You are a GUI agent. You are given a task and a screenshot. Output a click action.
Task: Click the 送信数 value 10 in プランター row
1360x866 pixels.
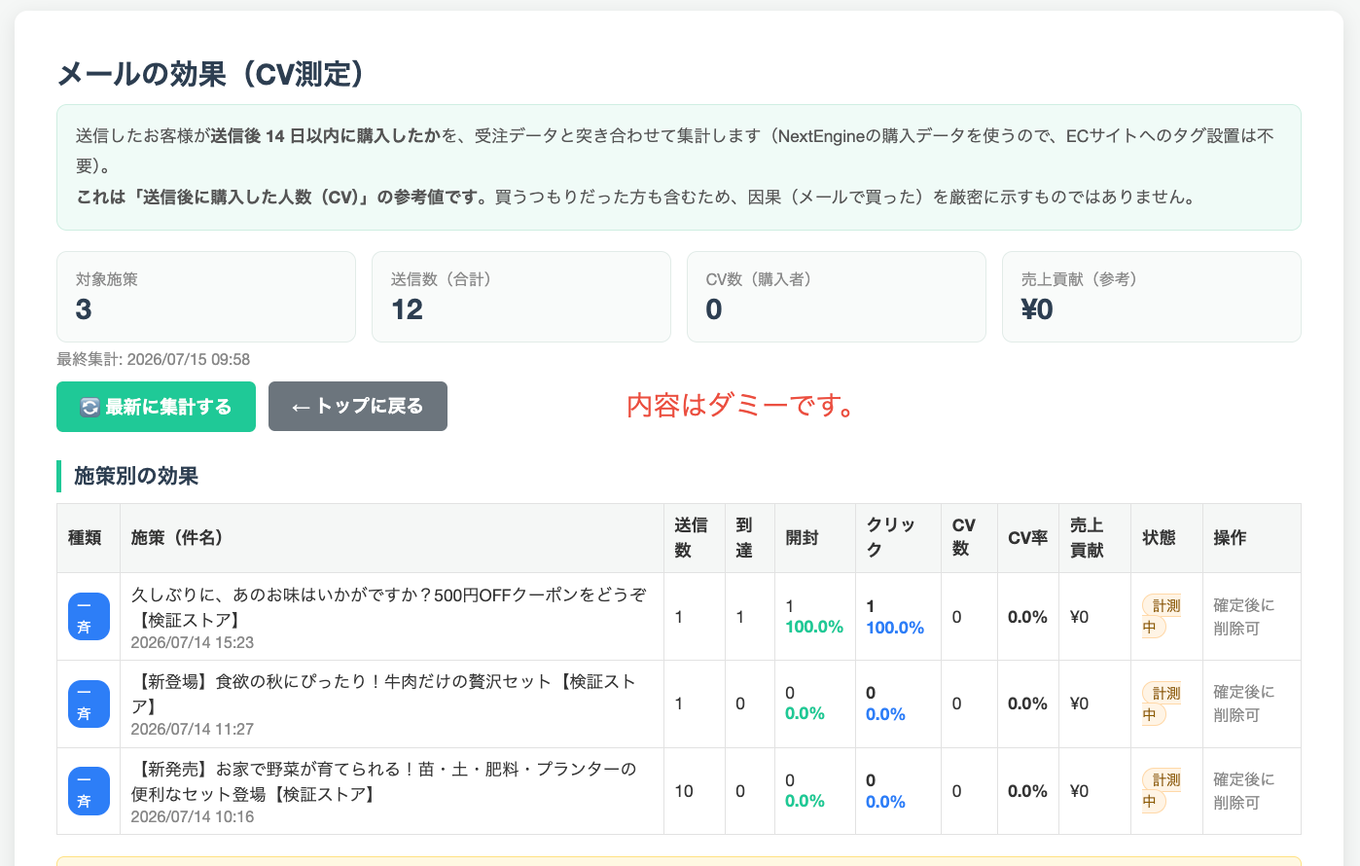[684, 791]
